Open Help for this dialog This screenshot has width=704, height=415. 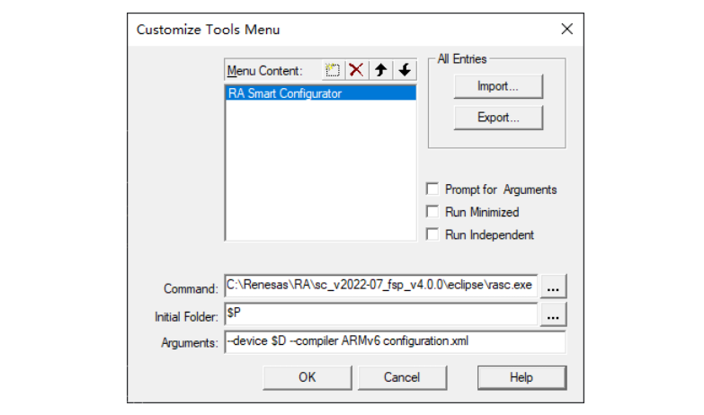(x=521, y=377)
